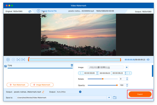Open the Save to folder browser icon
This screenshot has height=105, width=157.
coord(115,98)
